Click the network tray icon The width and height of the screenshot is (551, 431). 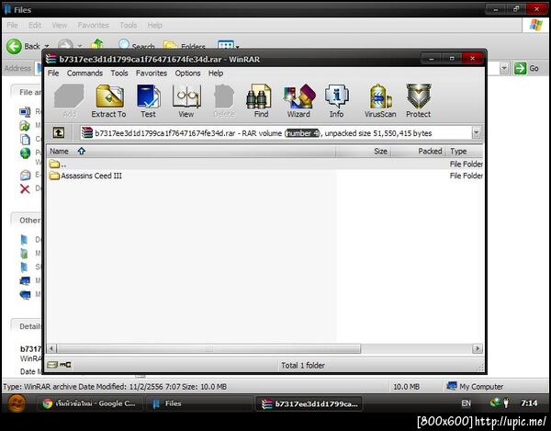tap(495, 403)
